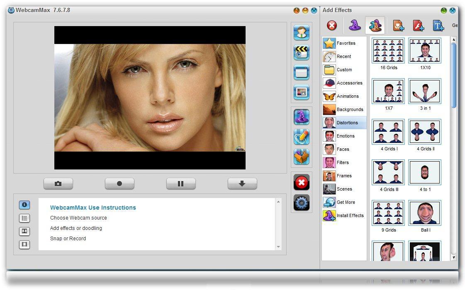Screen dimensions: 465x290
Task: Apply the 9 Grids effect
Action: (388, 213)
